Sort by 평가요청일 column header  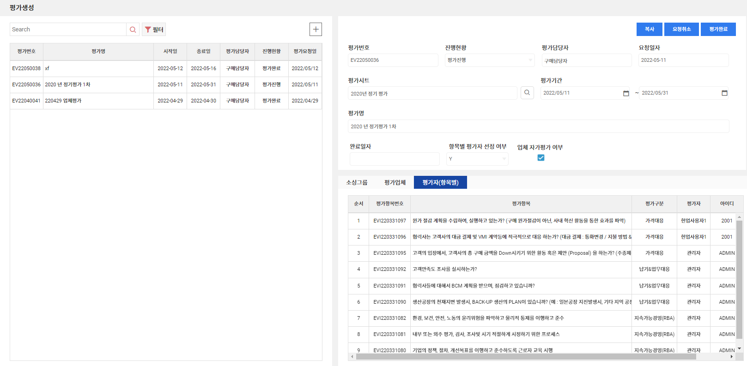305,52
